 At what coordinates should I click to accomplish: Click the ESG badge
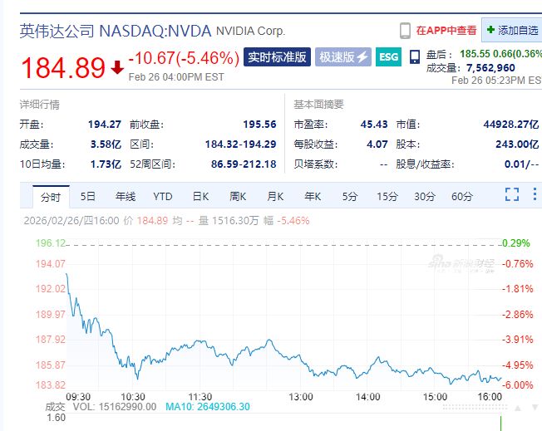coord(387,57)
